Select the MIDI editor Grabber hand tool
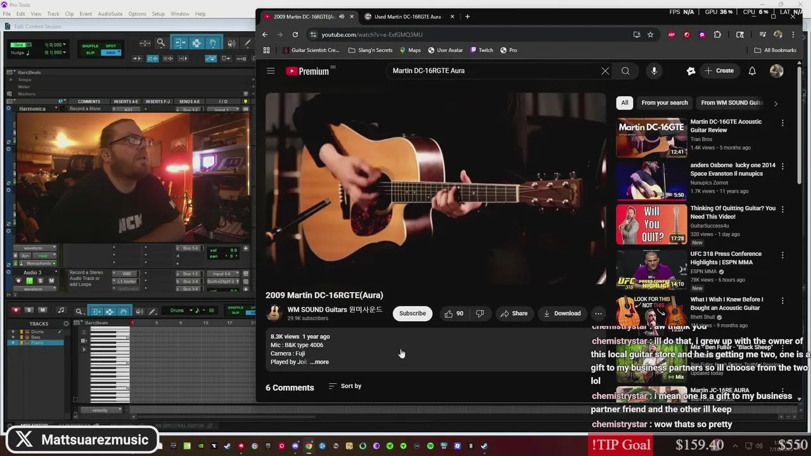Screen dimensions: 811x456 coord(123,311)
